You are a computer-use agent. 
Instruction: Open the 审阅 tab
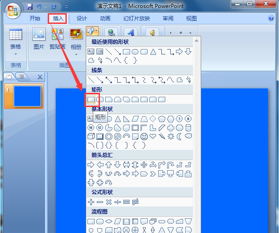(x=168, y=18)
